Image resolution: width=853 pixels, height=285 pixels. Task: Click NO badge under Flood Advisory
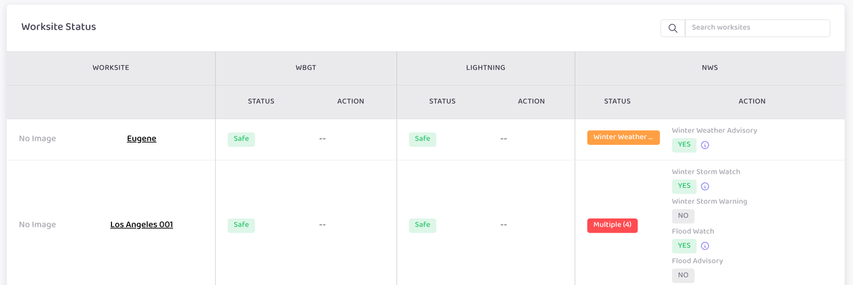(x=683, y=275)
